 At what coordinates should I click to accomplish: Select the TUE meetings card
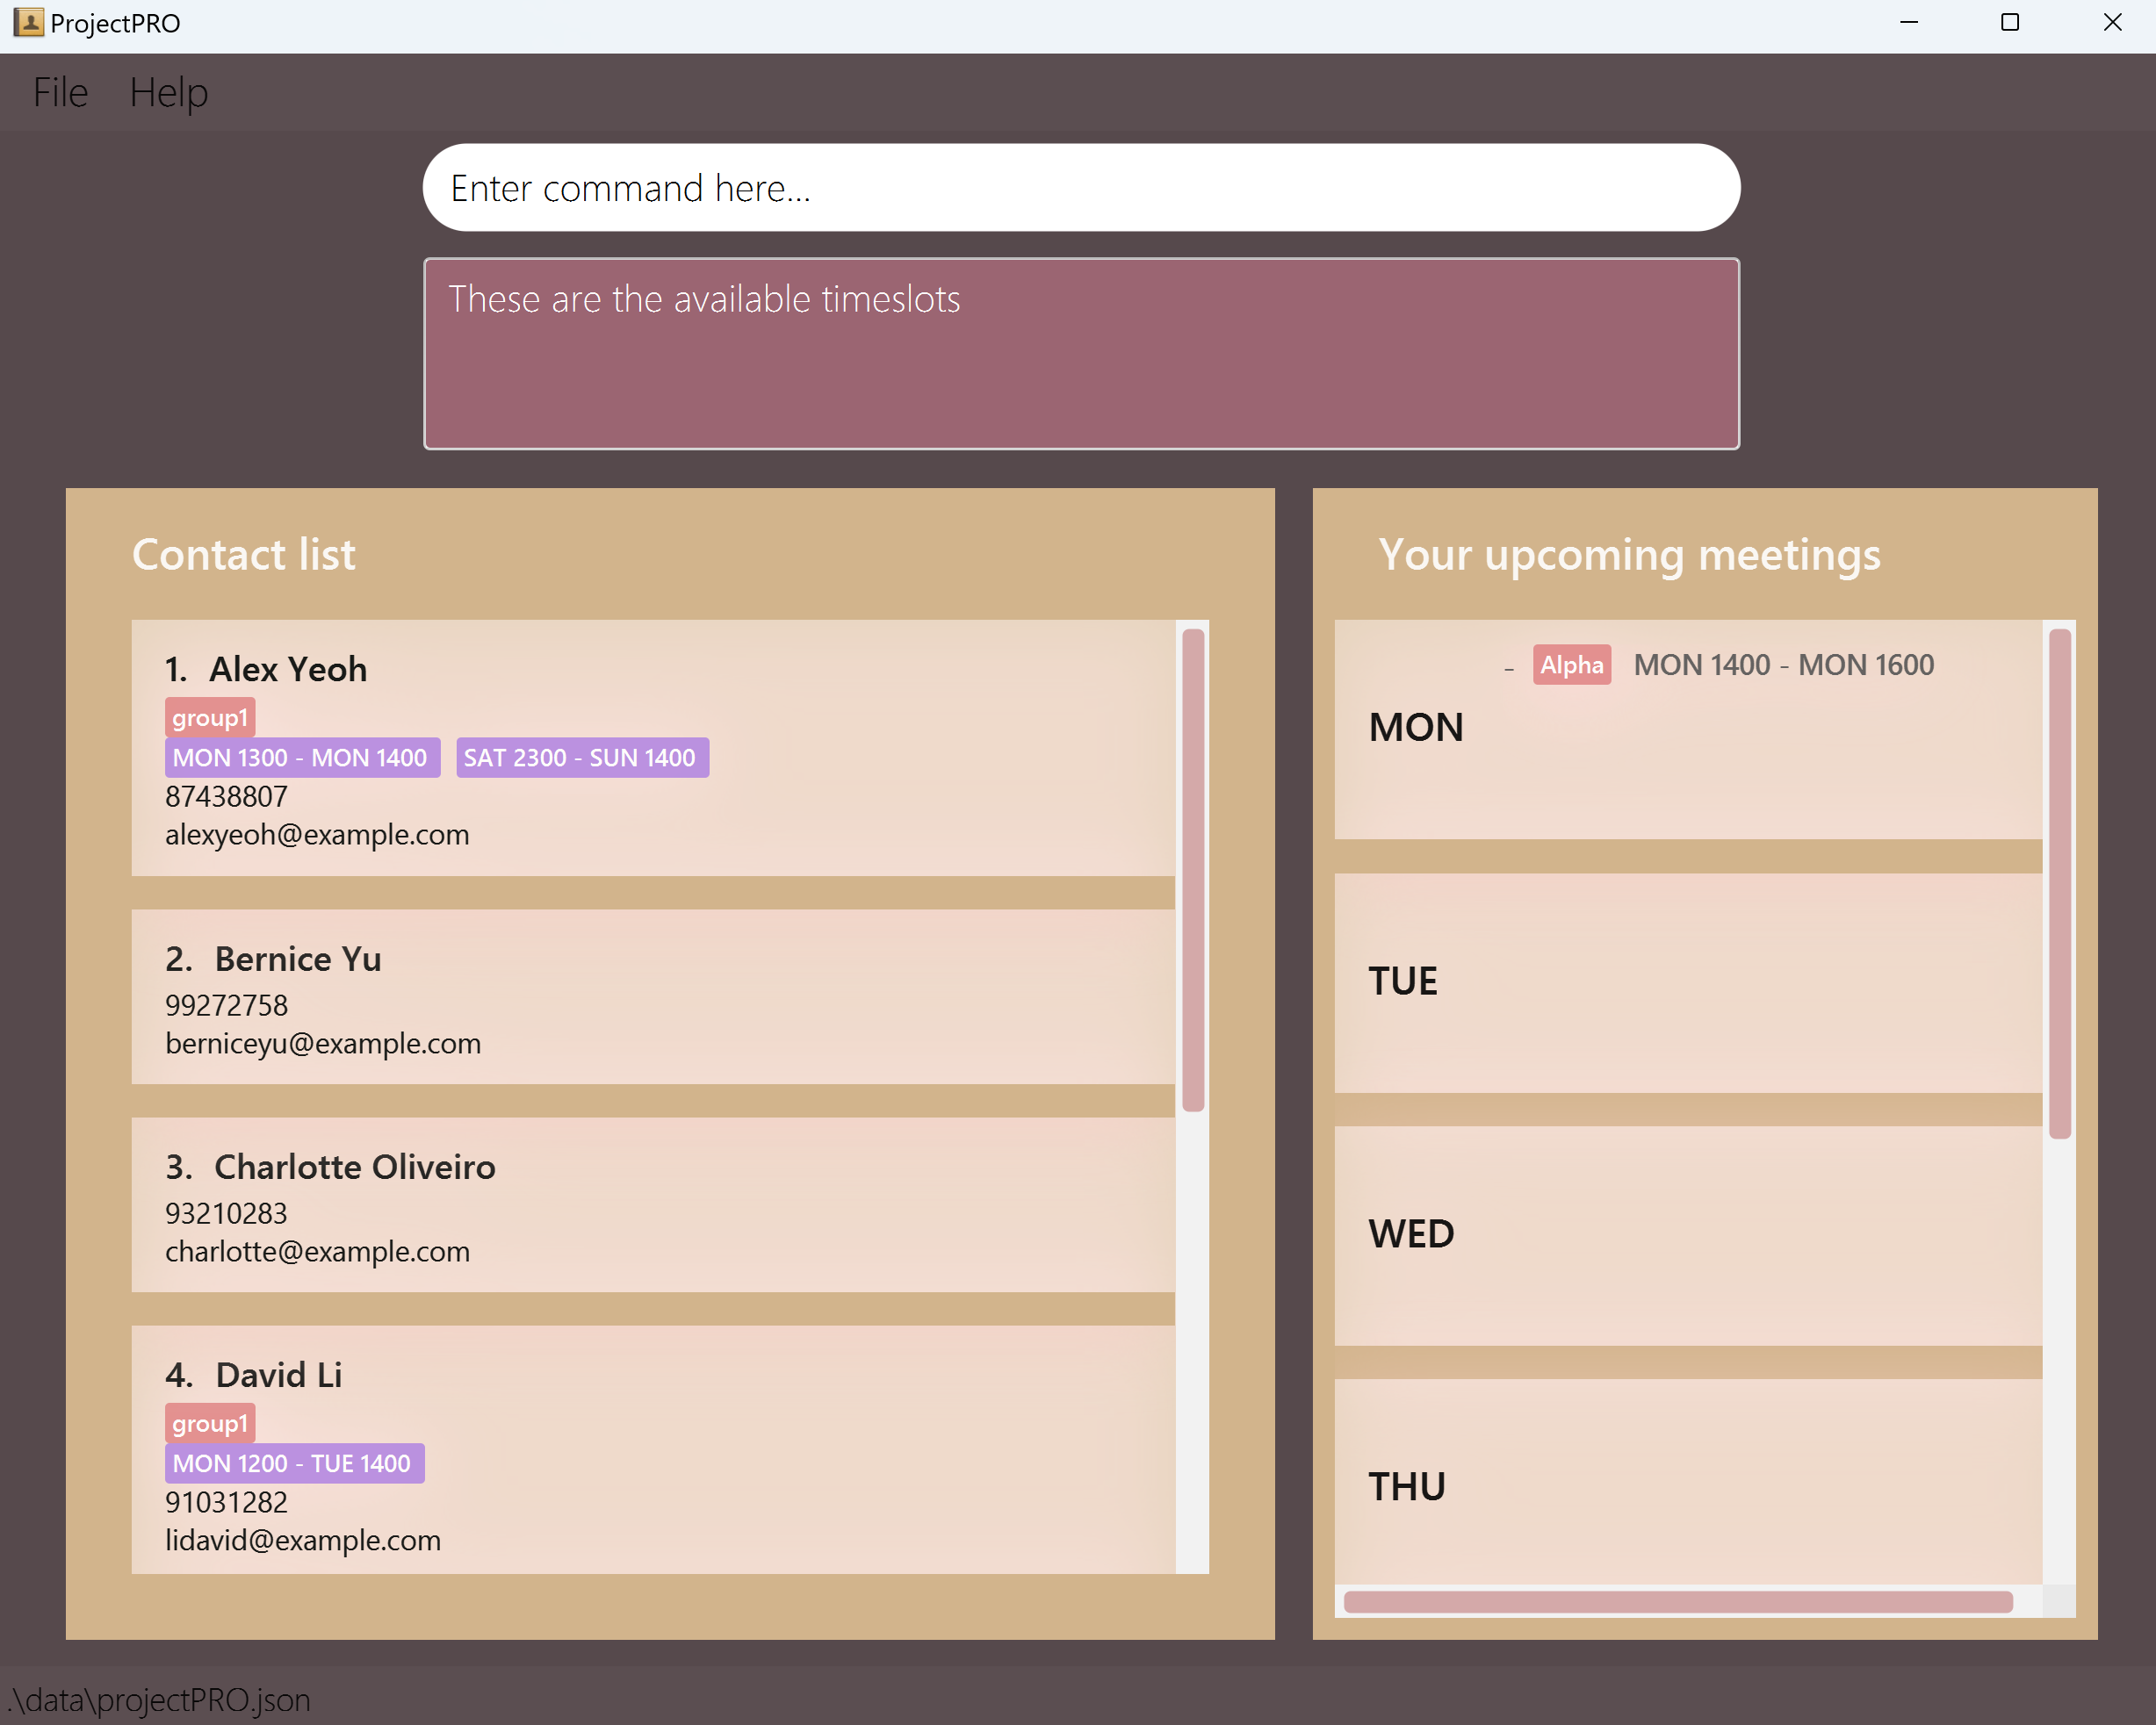tap(1687, 981)
